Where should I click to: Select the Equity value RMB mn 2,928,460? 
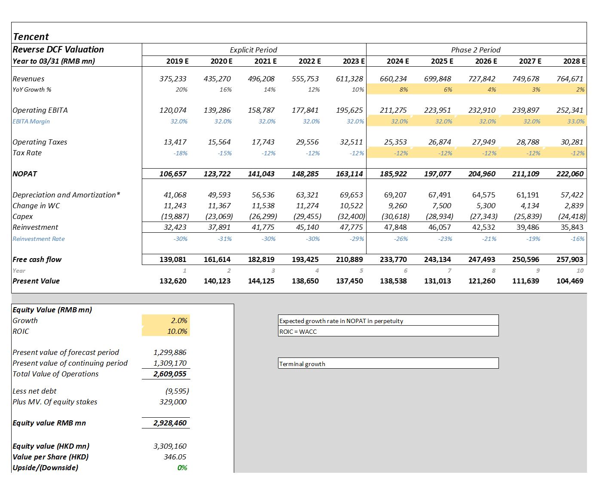coord(170,423)
